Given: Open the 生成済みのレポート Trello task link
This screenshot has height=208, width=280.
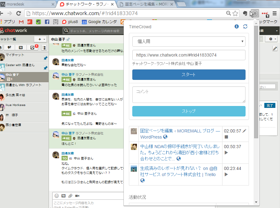Looking at the screenshot, I should [x=178, y=171].
